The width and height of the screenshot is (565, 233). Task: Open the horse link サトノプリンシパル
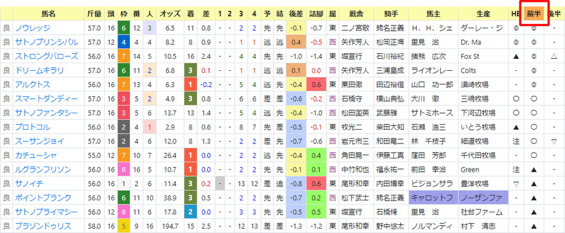pos(46,42)
